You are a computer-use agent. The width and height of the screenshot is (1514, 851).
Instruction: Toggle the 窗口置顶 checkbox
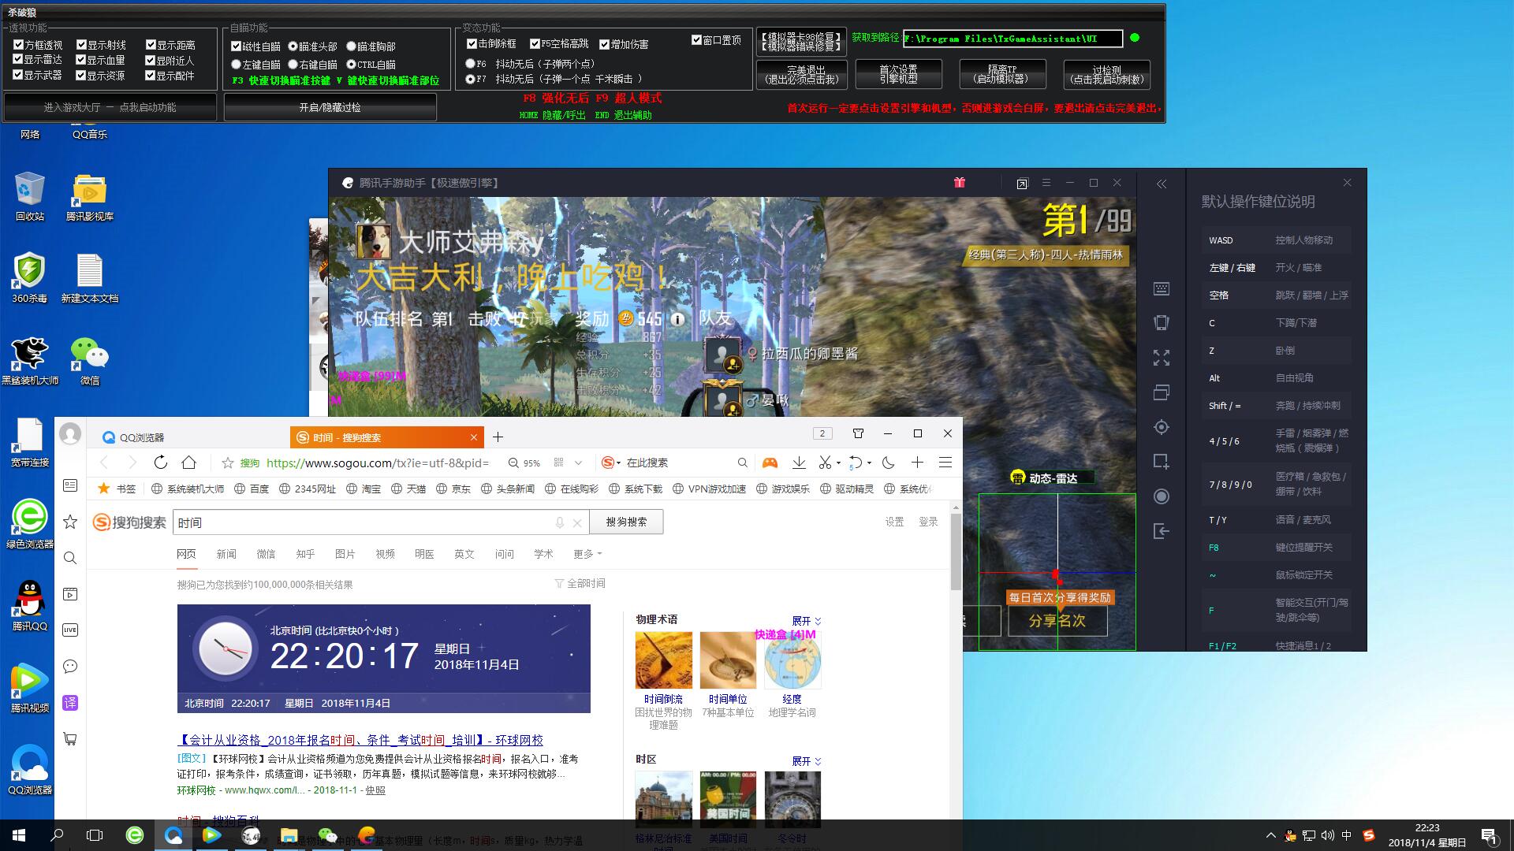pos(697,40)
